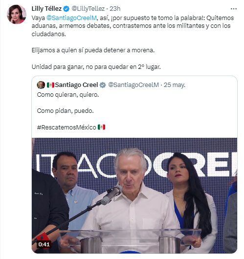244x259 pixels.
Task: Follow the @SantiagoCreelM mention link
Action: (71, 18)
